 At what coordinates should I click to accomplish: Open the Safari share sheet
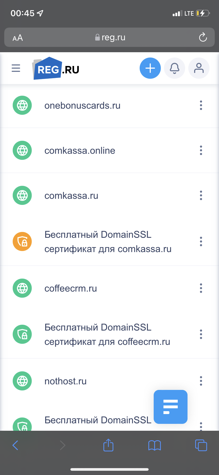pyautogui.click(x=108, y=445)
